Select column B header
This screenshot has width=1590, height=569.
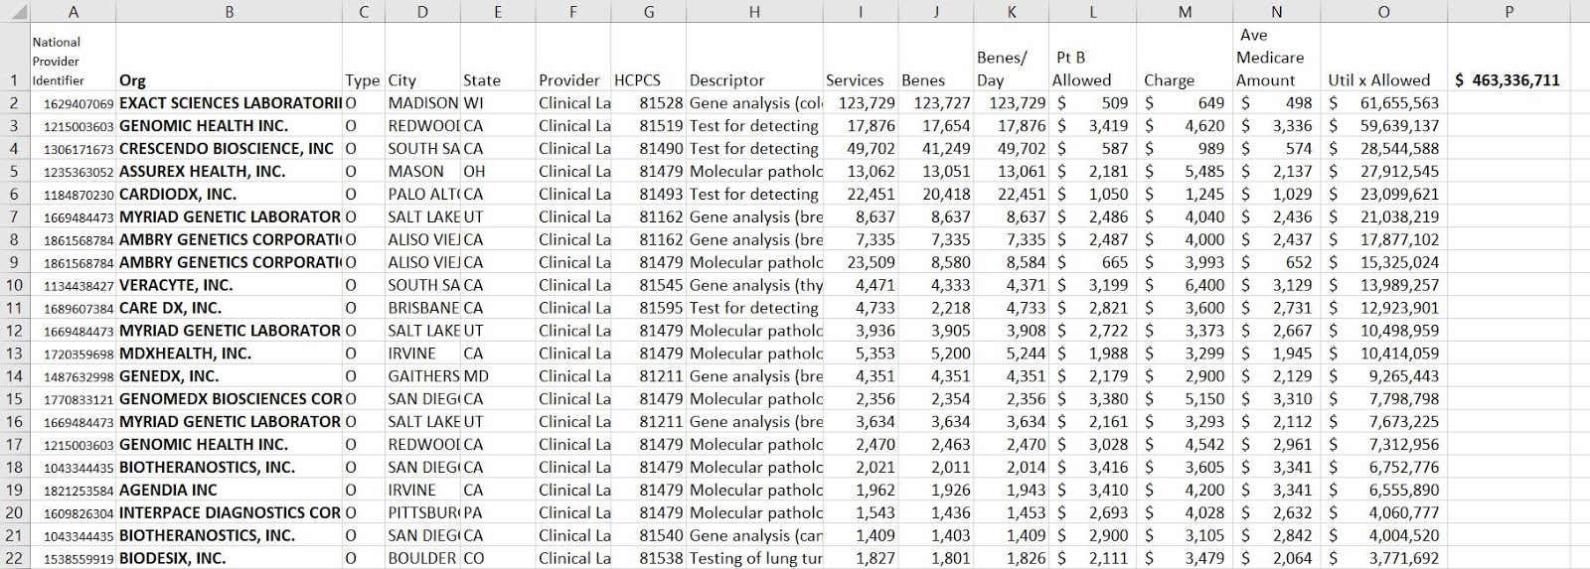[x=229, y=12]
